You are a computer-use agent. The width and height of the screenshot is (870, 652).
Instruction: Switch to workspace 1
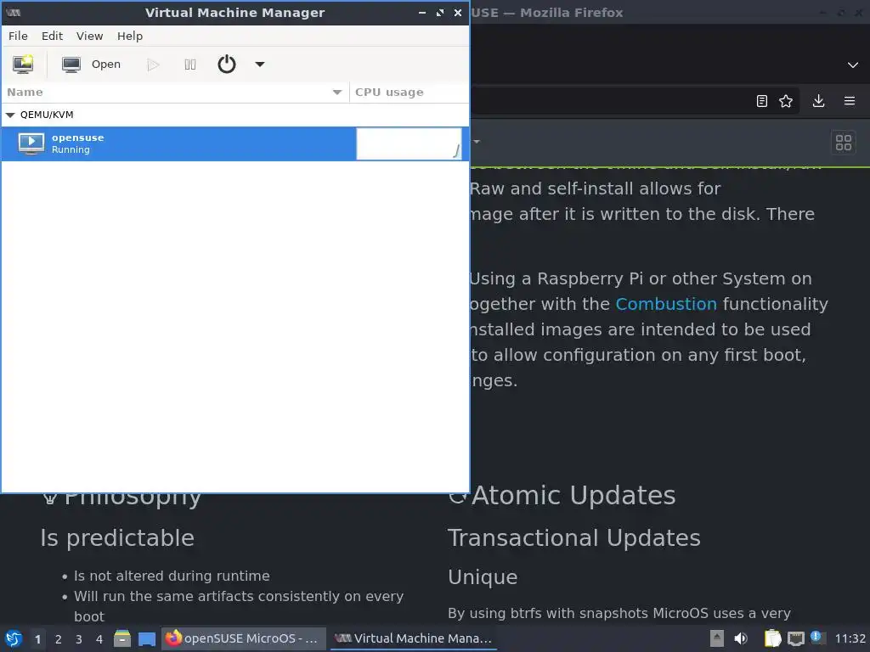[x=37, y=639]
